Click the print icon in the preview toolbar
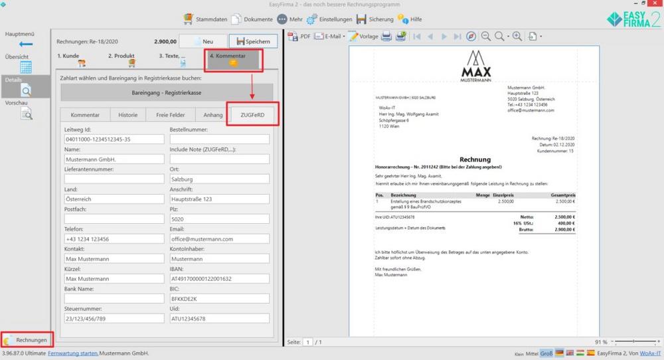Image resolution: width=664 pixels, height=360 pixels. [x=386, y=37]
